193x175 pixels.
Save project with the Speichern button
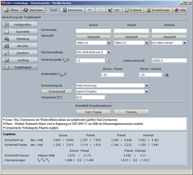(x=33, y=10)
